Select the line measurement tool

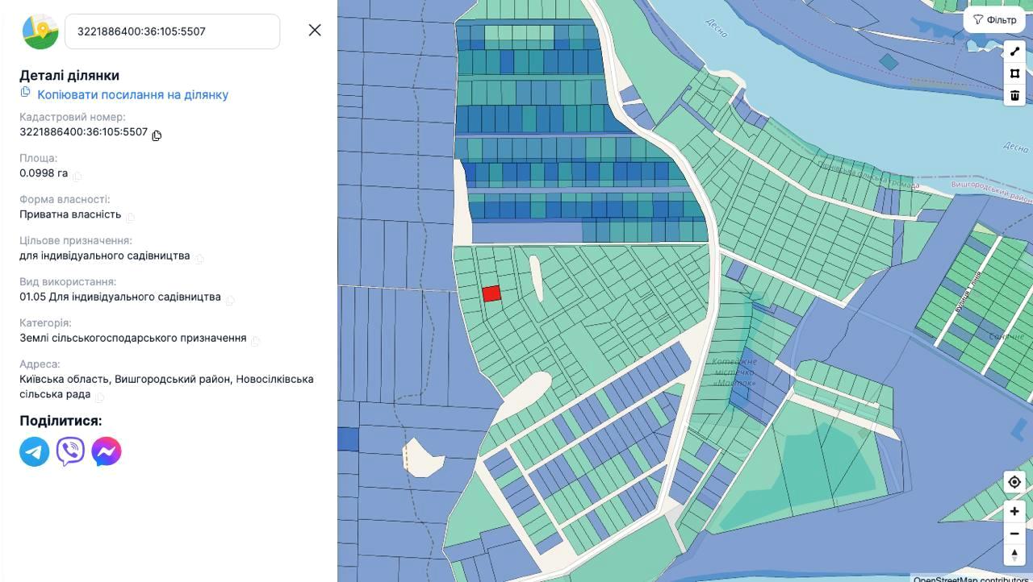(x=1014, y=52)
